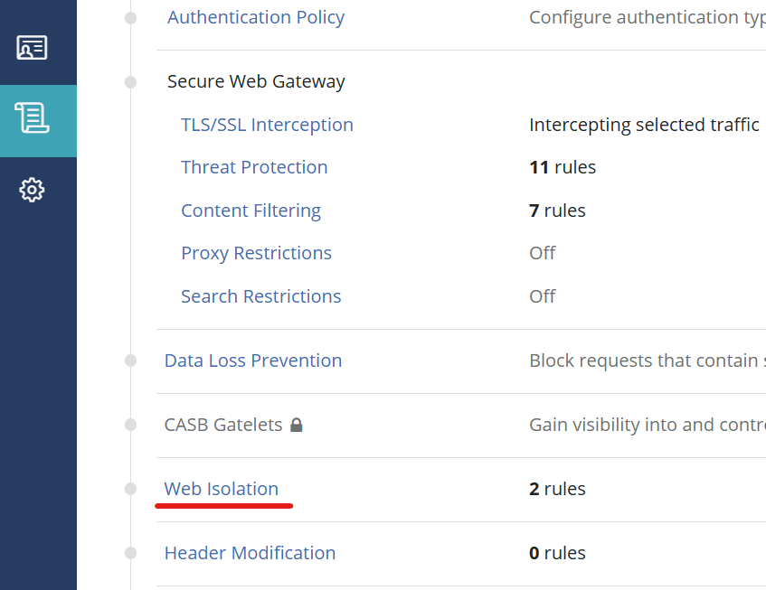Open the identity card sidebar icon

[33, 48]
